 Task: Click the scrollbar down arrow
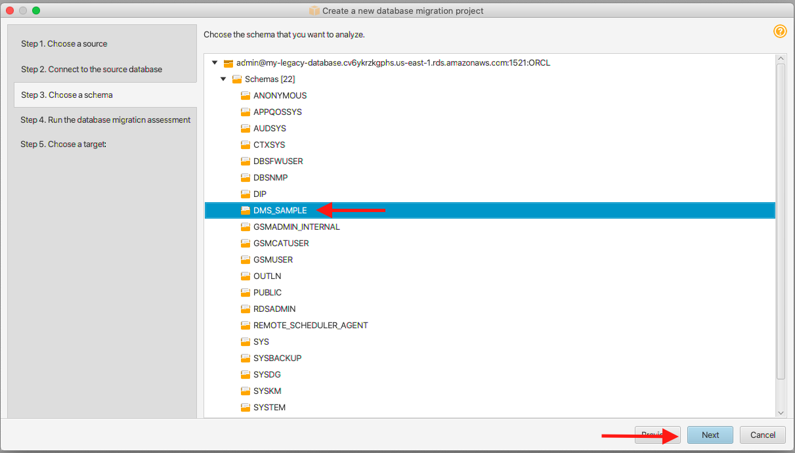[781, 412]
